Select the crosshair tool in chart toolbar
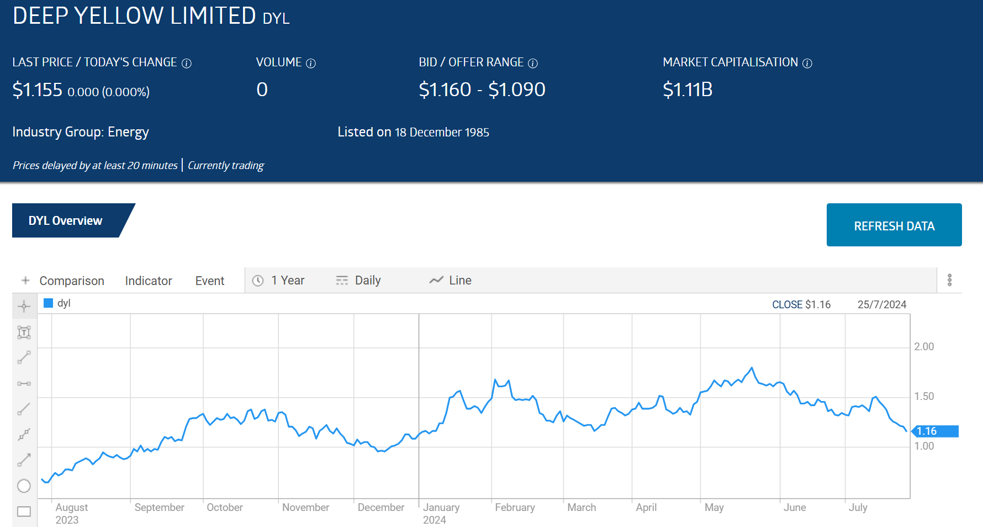 coord(24,306)
